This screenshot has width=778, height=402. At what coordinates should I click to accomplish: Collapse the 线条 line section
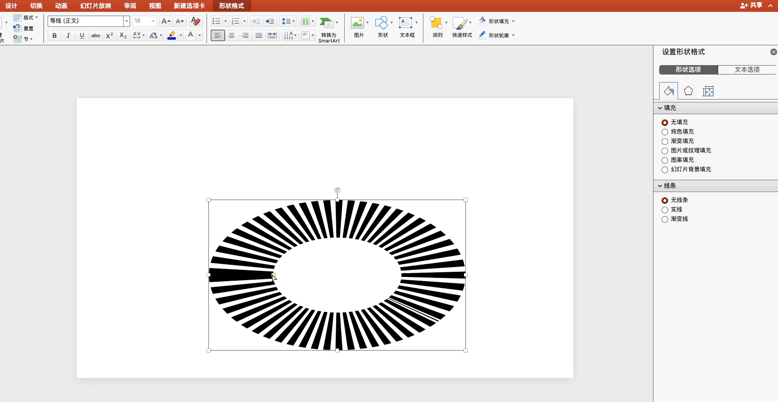coord(660,186)
